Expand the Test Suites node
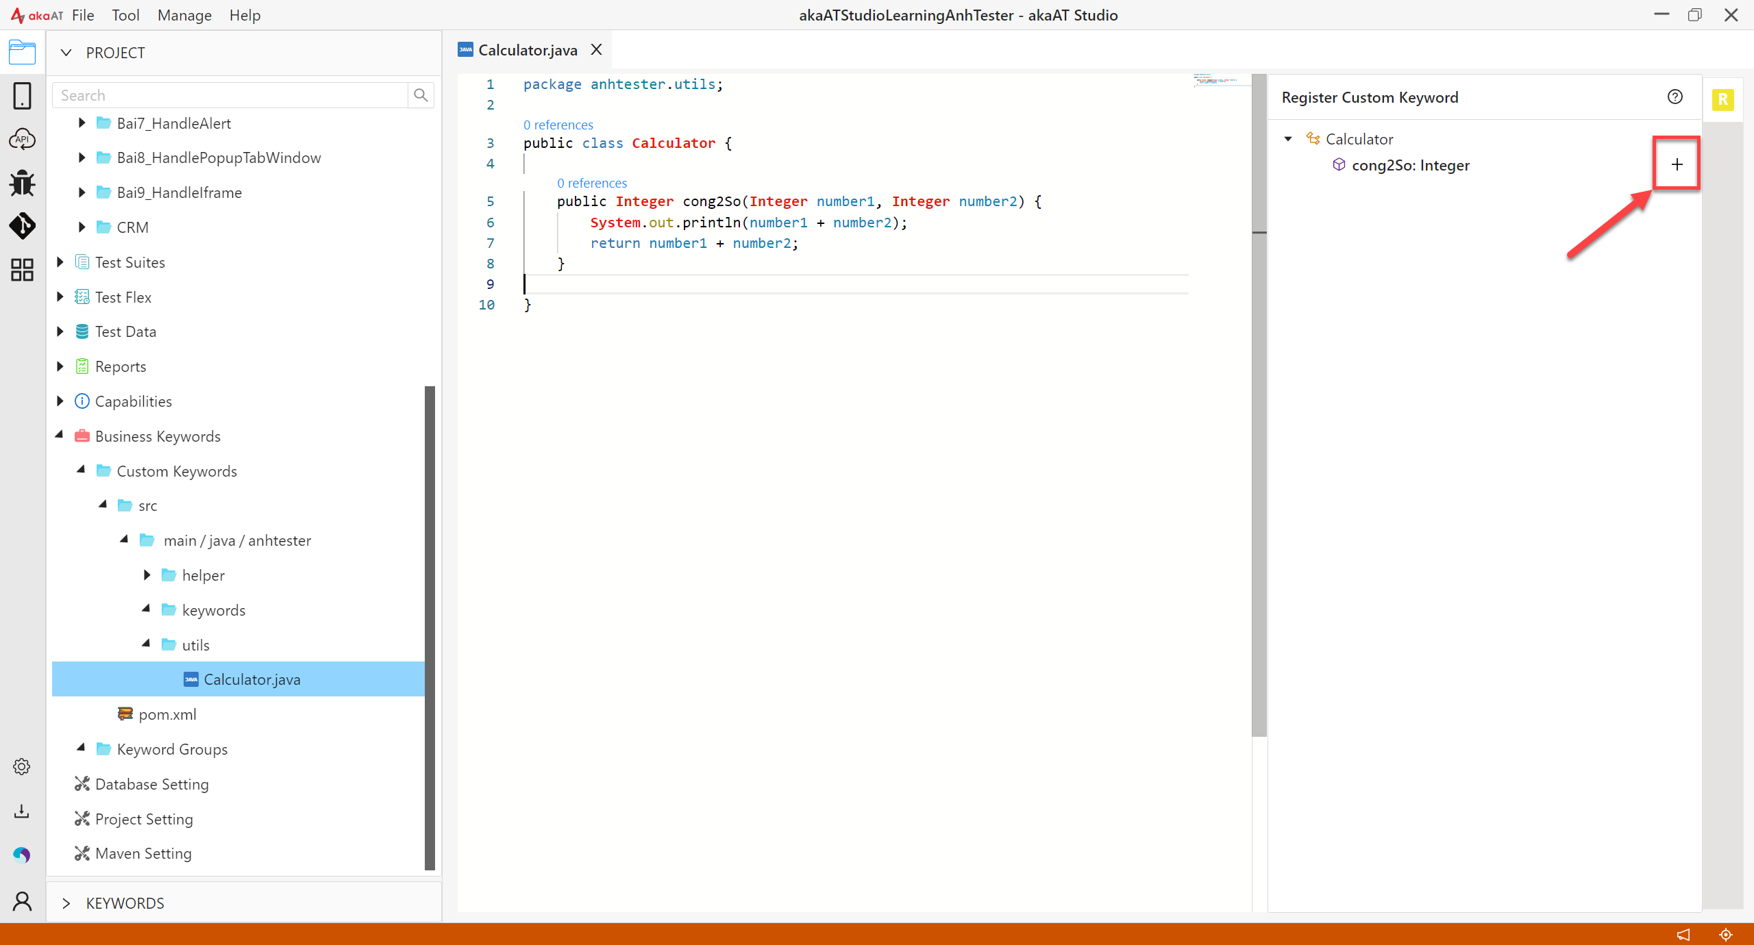 pos(60,262)
